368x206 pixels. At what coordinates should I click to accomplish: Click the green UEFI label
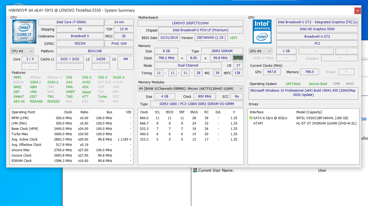(233, 38)
